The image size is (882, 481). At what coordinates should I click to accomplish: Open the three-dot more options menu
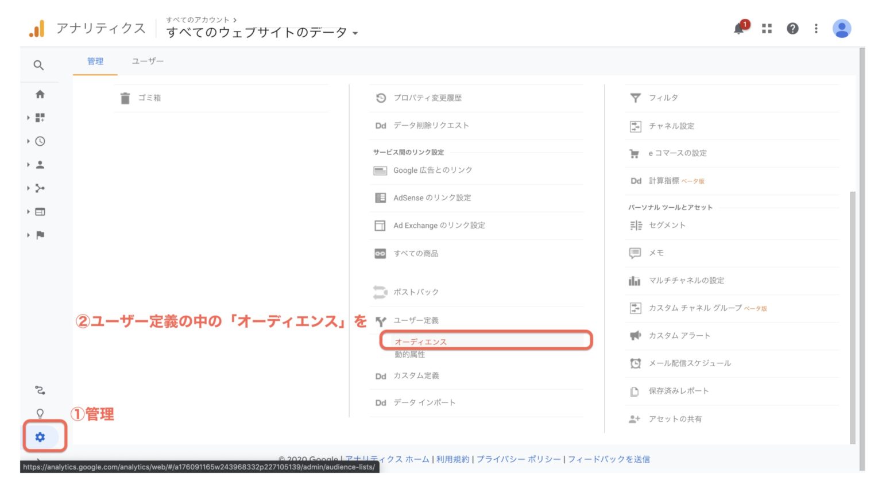816,29
